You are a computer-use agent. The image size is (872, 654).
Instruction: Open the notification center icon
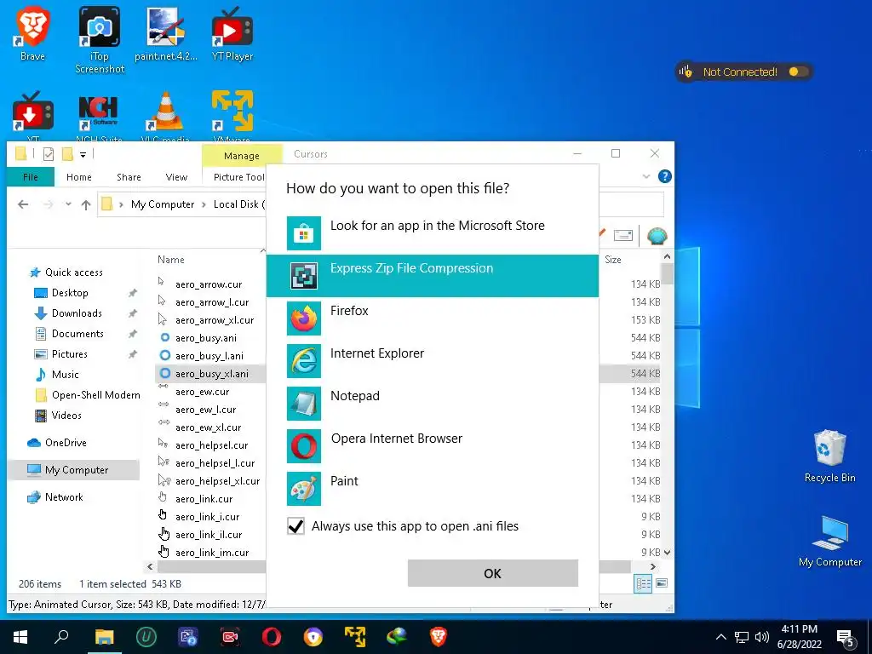point(846,637)
